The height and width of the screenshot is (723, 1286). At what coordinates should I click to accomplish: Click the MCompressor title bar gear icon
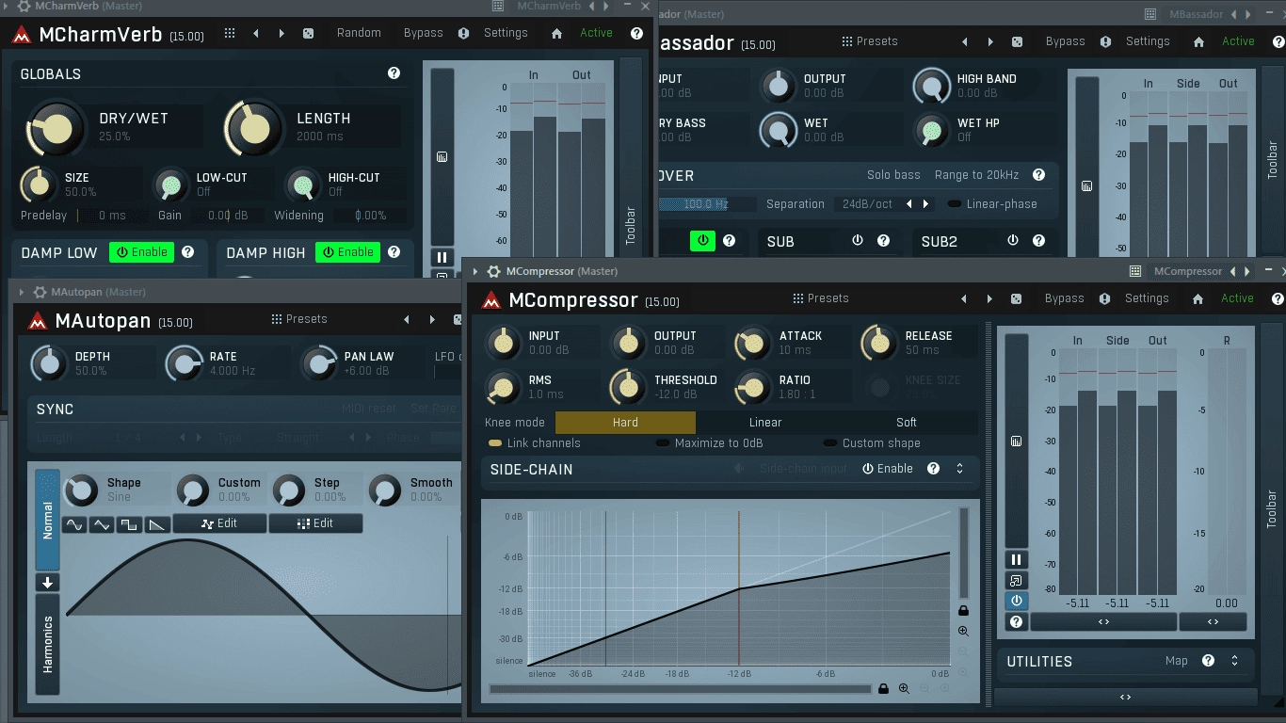[493, 271]
